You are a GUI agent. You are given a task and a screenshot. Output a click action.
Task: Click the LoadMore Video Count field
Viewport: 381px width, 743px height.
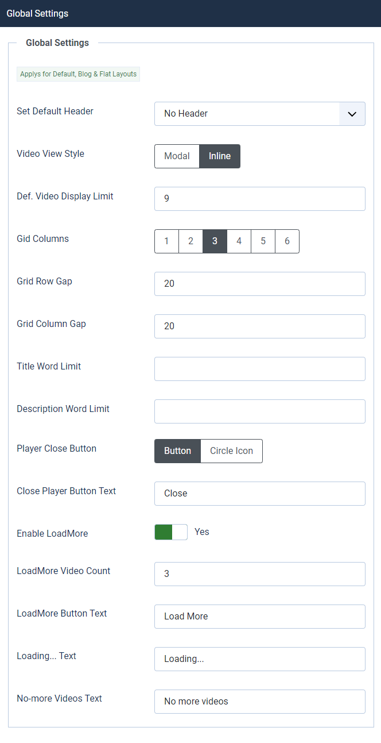point(259,574)
